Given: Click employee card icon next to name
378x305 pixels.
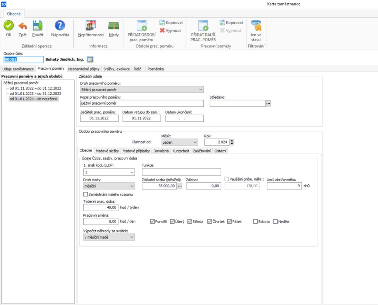Looking at the screenshot, I should (x=90, y=59).
